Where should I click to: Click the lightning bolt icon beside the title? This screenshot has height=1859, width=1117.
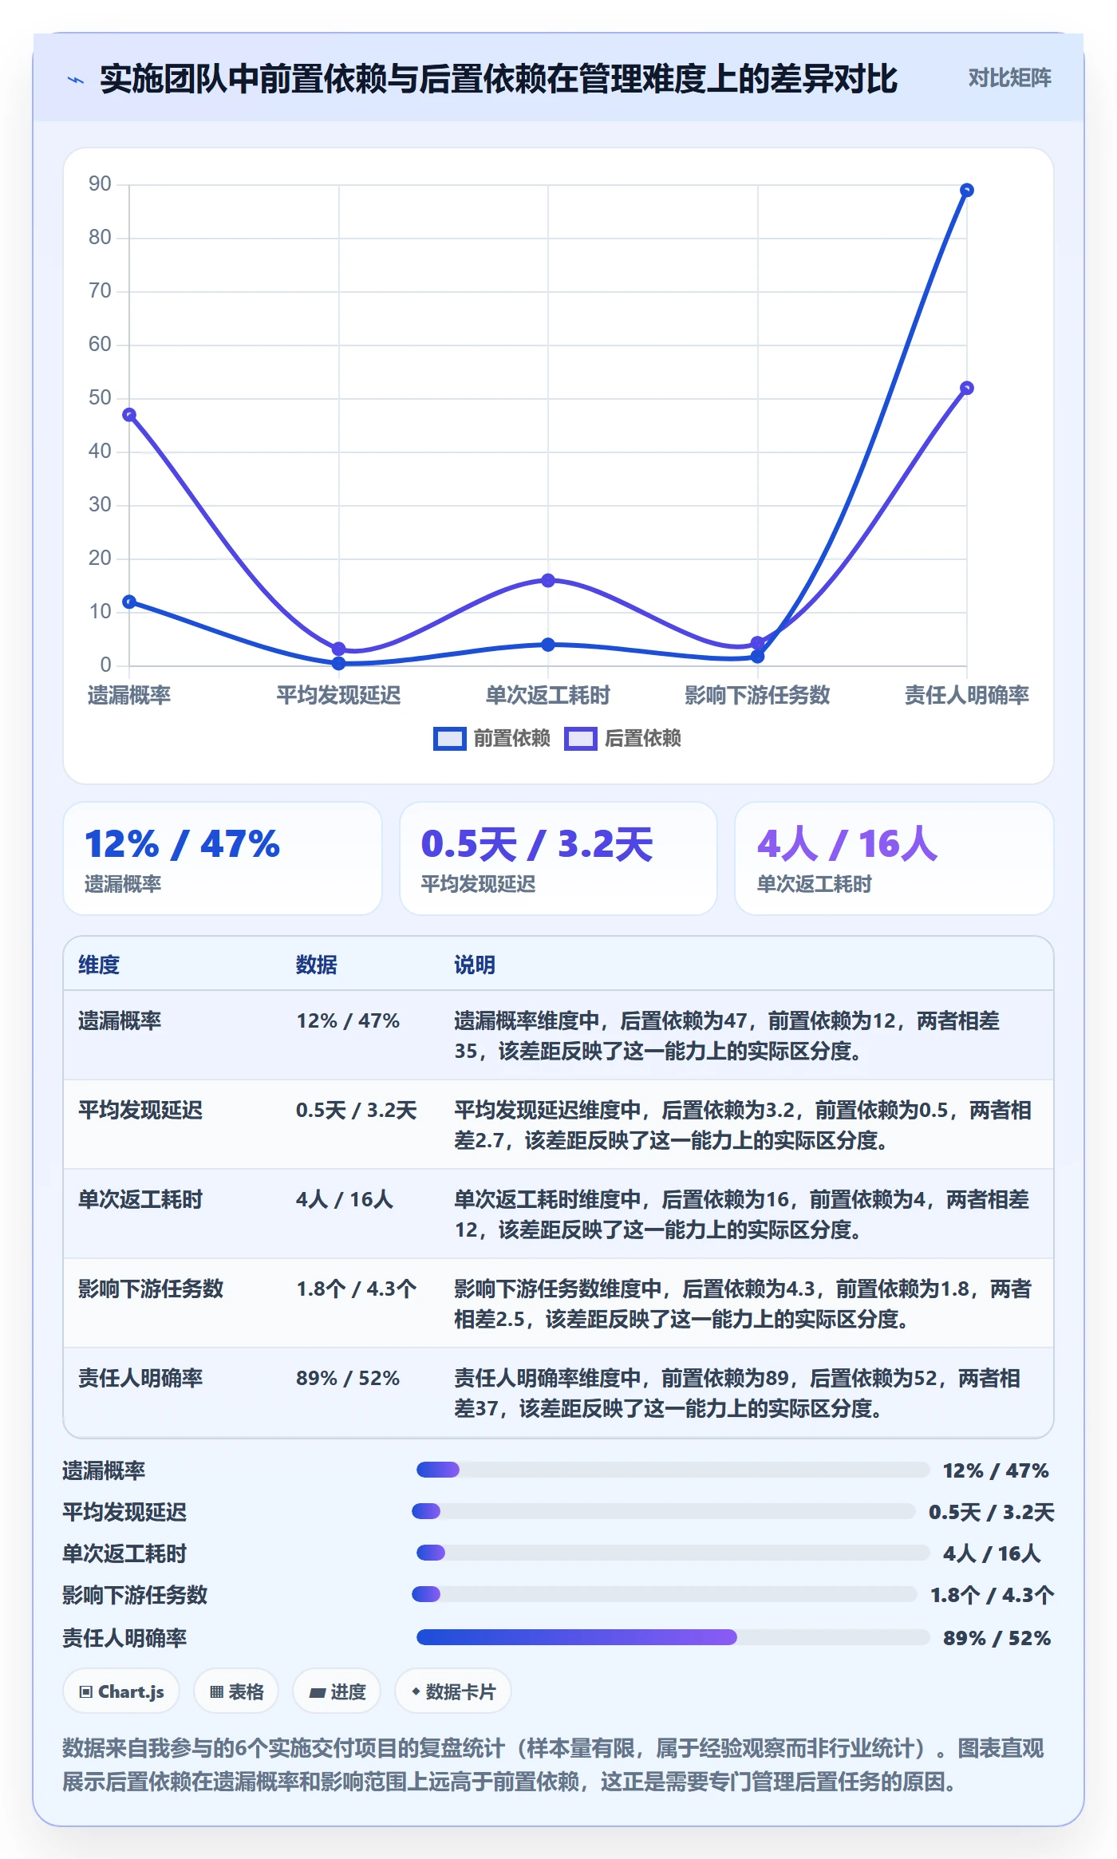(x=76, y=80)
